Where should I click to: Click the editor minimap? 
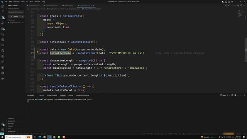(240, 14)
